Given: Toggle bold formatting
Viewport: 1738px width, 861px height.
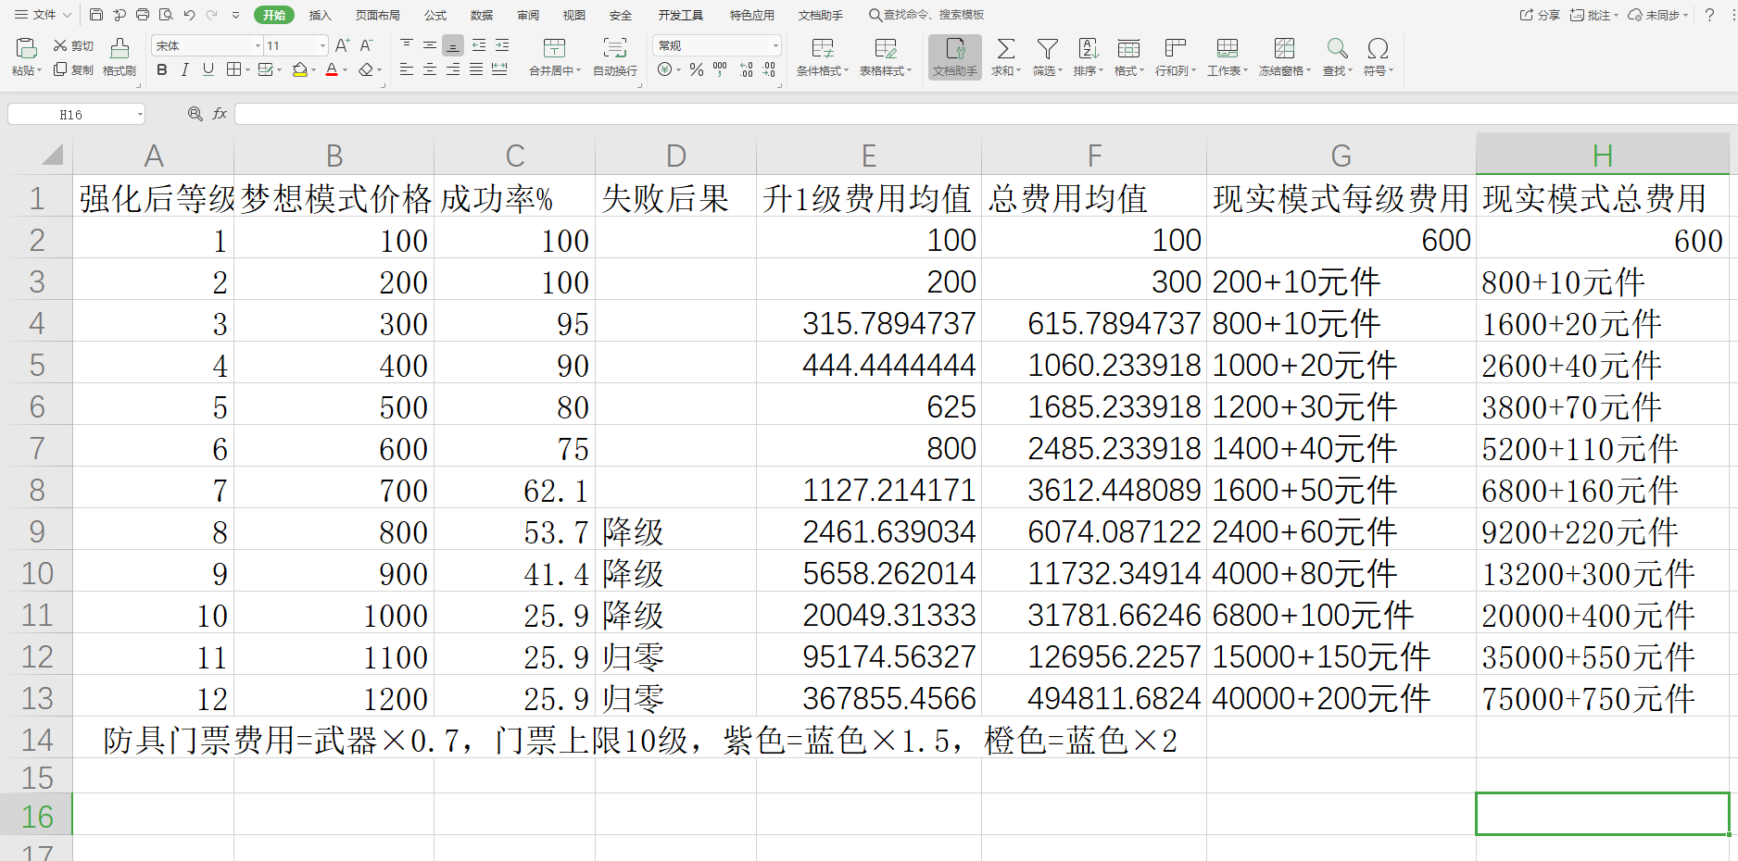Looking at the screenshot, I should [x=162, y=70].
